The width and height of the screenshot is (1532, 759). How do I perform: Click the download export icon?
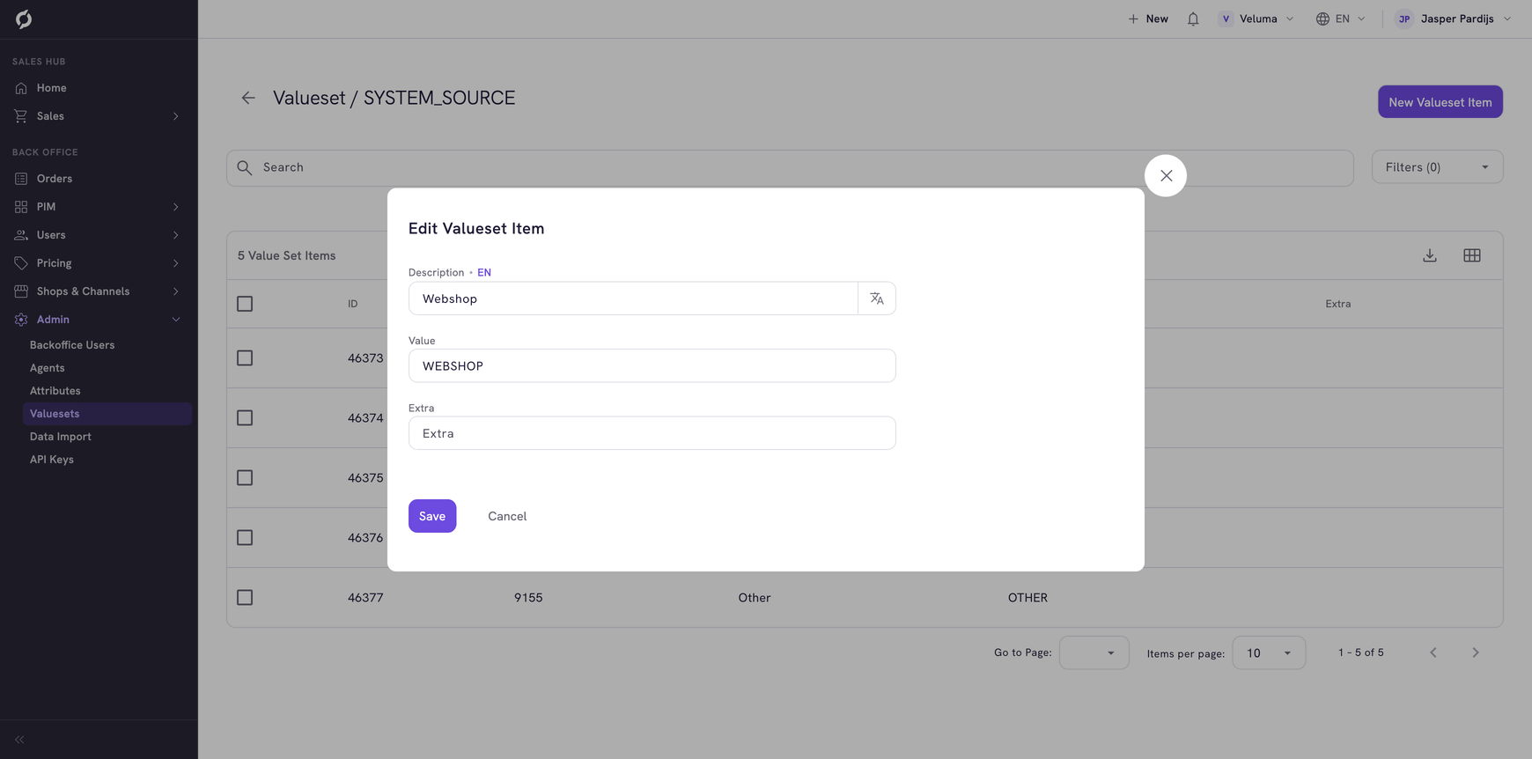coord(1430,255)
